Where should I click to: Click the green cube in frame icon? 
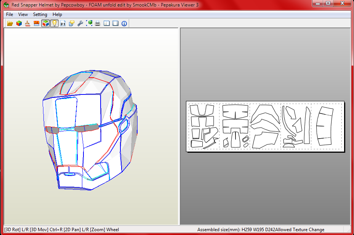(x=89, y=24)
